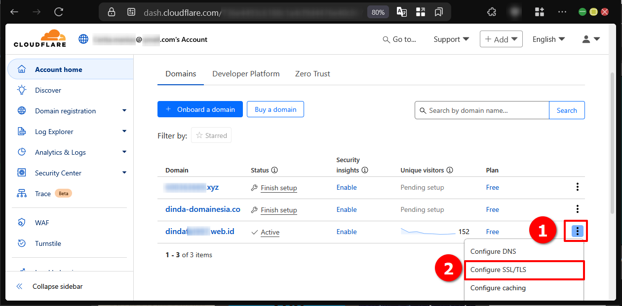Viewport: 622px width, 306px height.
Task: Click Onboard a domain button
Action: click(x=200, y=109)
